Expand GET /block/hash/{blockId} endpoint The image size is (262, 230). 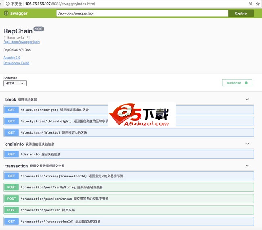129,132
